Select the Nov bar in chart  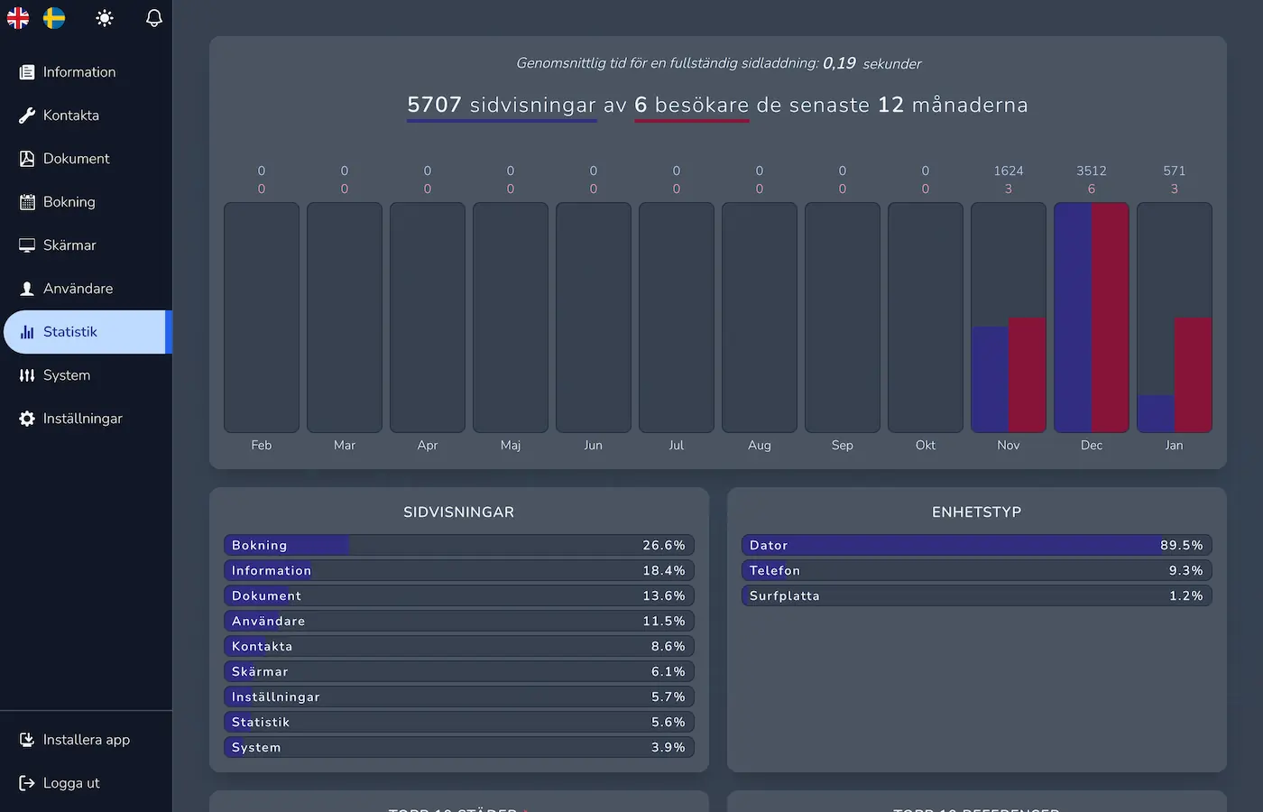1009,318
